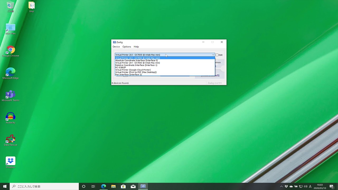Open the Options menu in Zadig

point(127,47)
